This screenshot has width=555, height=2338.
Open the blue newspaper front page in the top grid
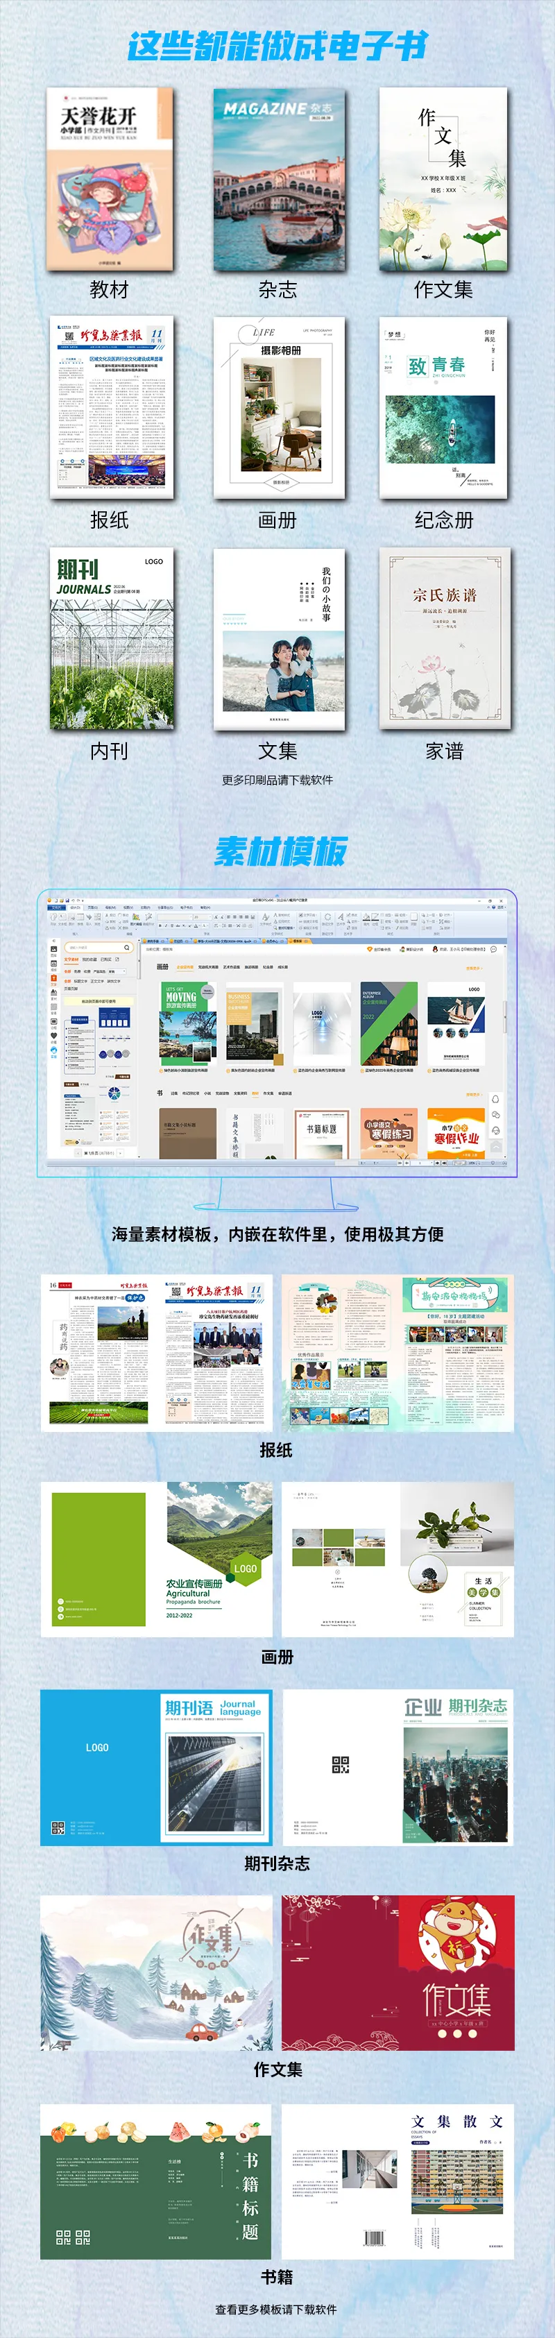click(112, 407)
